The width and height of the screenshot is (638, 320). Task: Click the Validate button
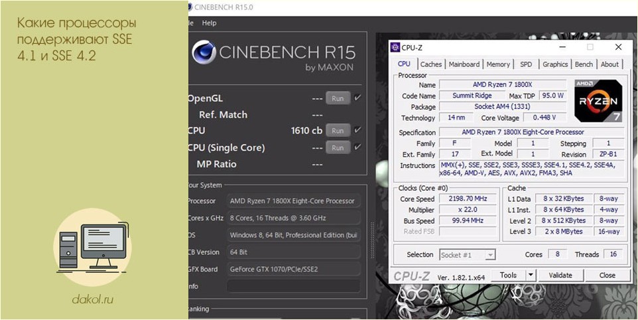point(560,276)
